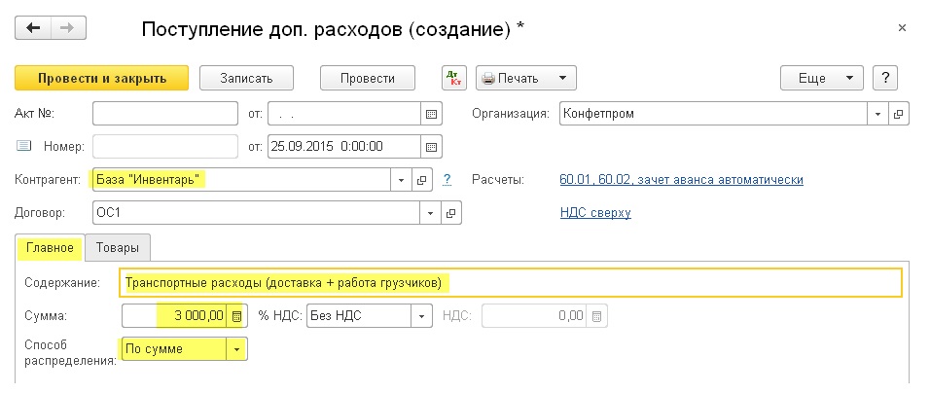
Task: Click the Контрагент База "Инвентарь" field
Action: [x=241, y=180]
